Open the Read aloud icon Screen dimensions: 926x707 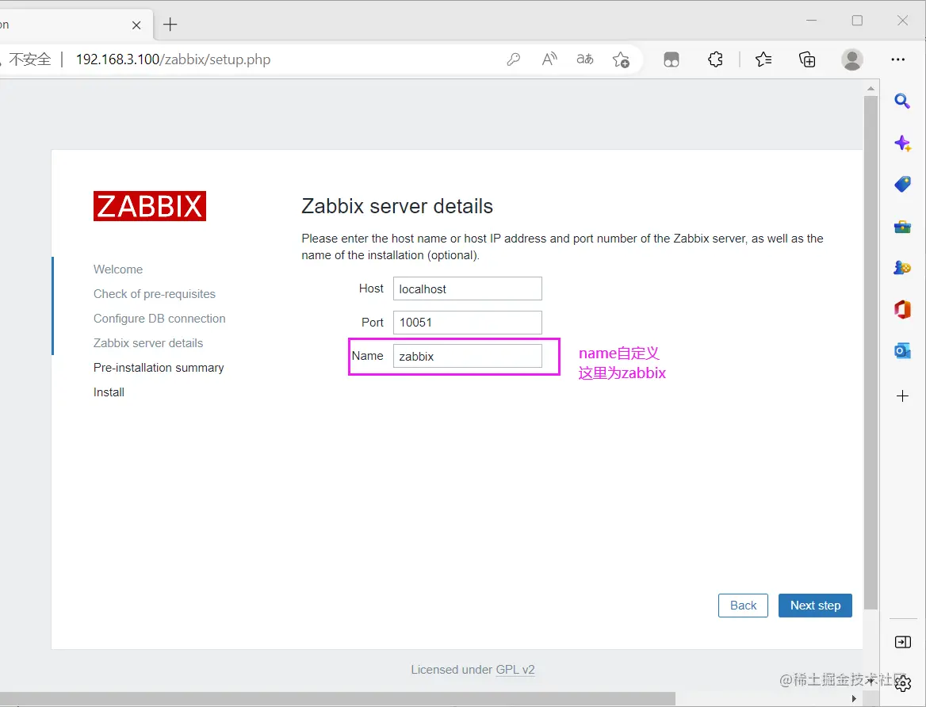[549, 59]
